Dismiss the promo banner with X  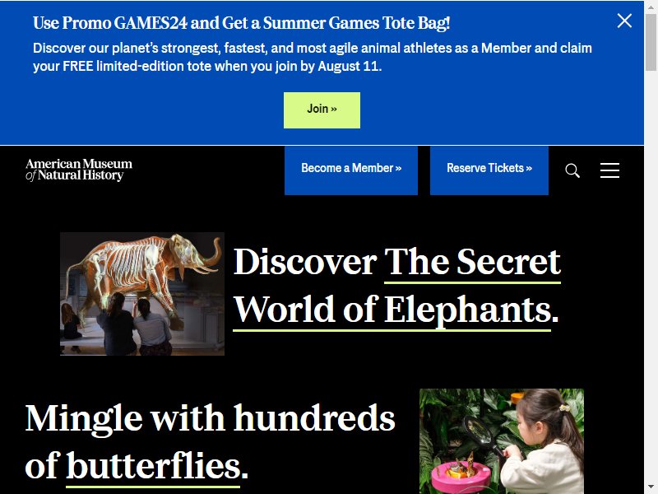(x=624, y=20)
